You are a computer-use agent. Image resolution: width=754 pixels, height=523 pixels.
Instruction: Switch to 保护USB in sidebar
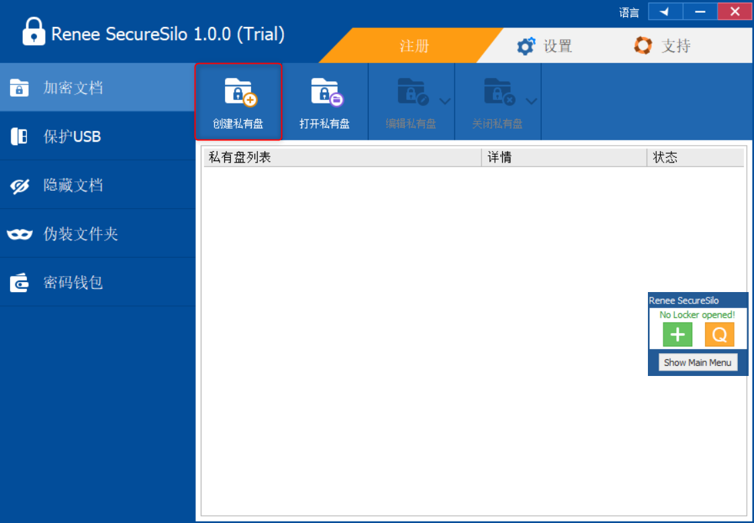point(97,136)
